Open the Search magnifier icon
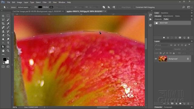 (x=184, y=7)
